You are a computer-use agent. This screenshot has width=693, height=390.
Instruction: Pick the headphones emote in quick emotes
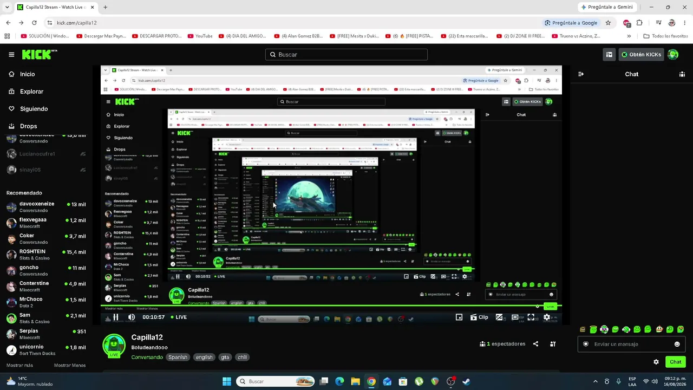[x=604, y=329]
